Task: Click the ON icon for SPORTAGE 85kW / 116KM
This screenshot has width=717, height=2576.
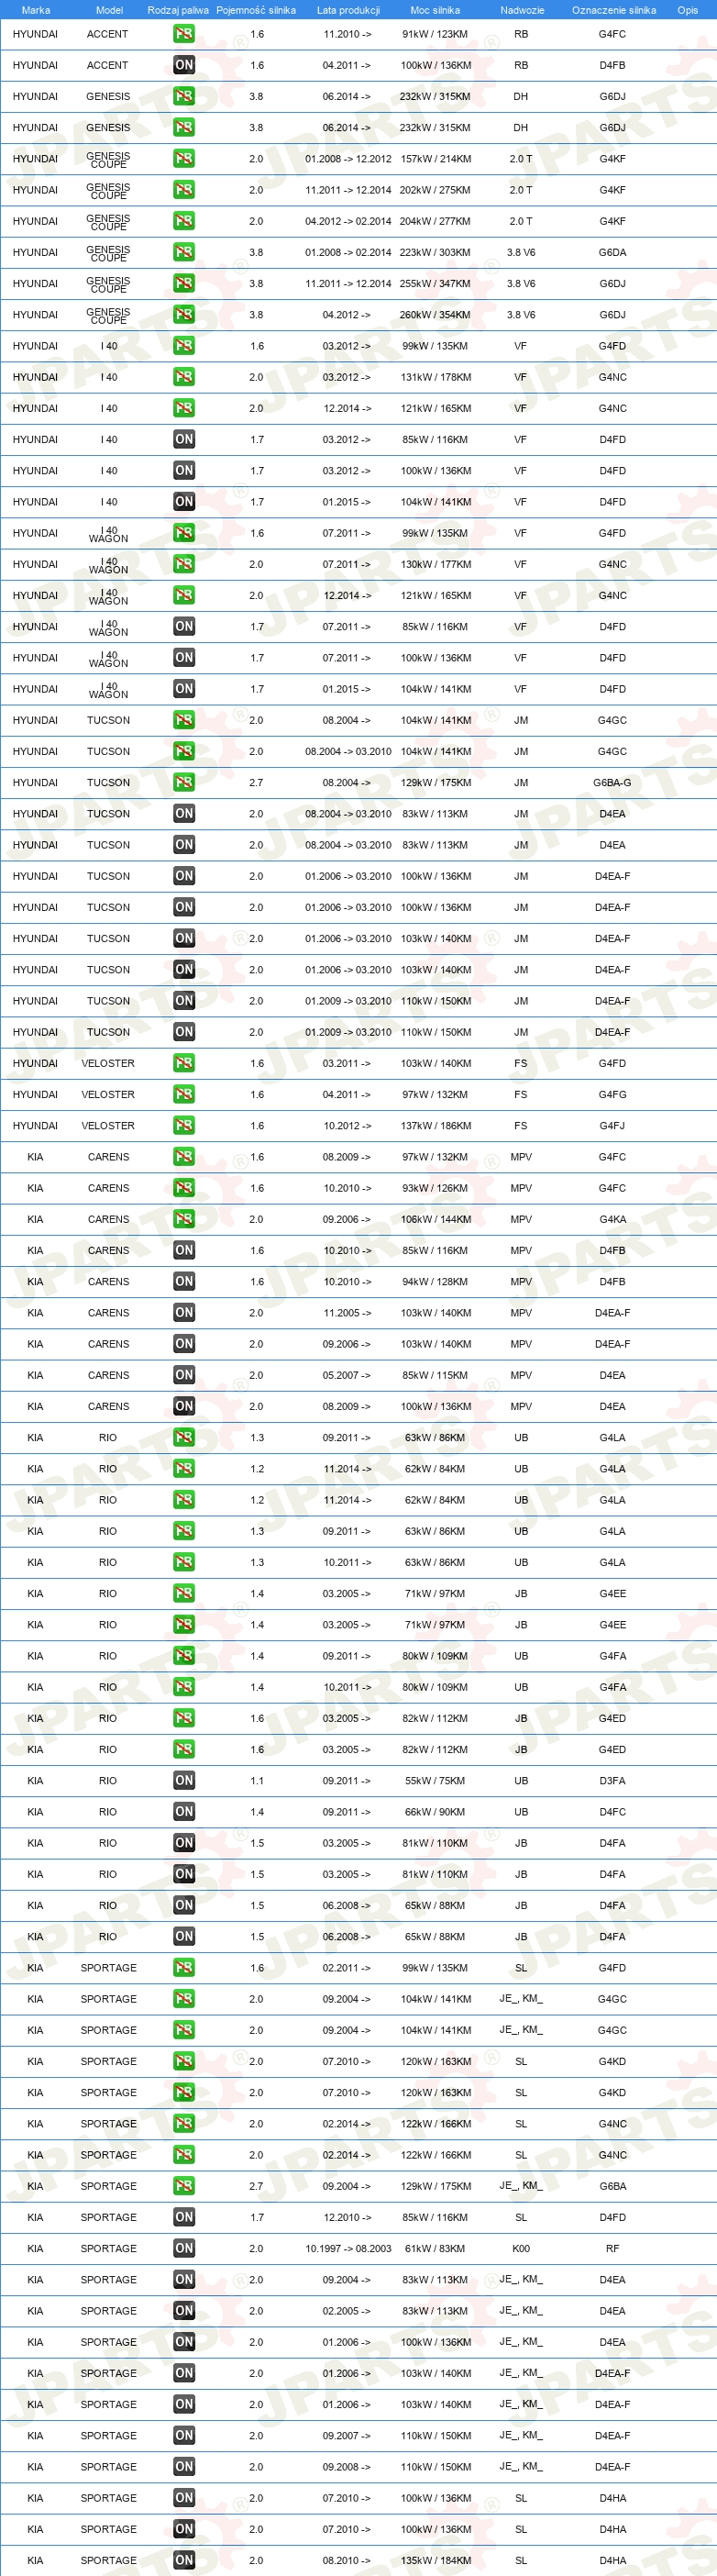Action: click(x=184, y=2218)
